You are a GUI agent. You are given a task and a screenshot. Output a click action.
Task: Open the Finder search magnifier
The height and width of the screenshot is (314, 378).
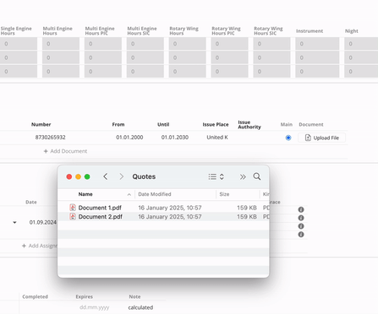coord(257,176)
